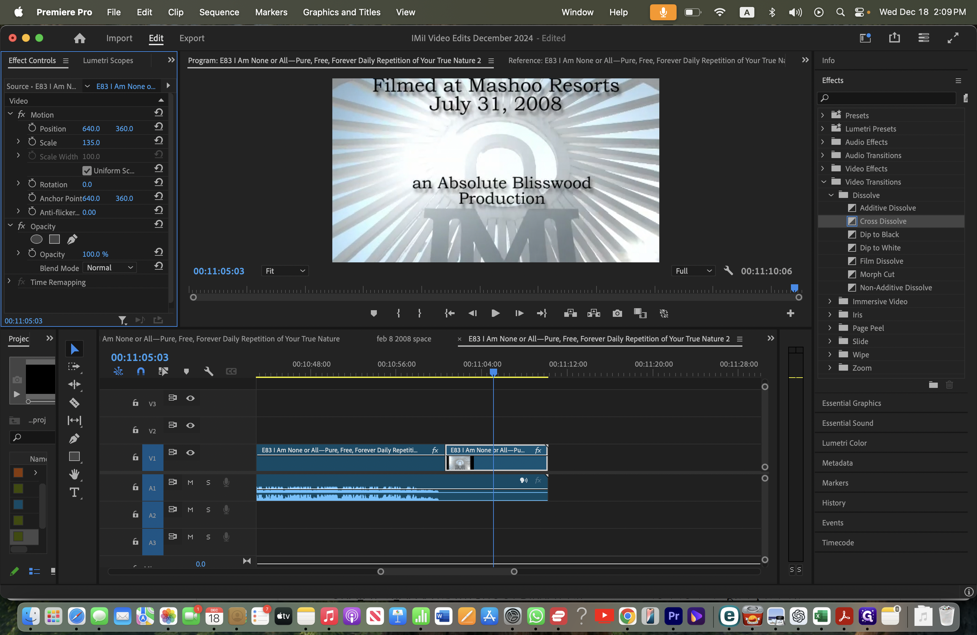Viewport: 977px width, 635px height.
Task: Toggle snap in timeline magnet icon
Action: coord(141,371)
